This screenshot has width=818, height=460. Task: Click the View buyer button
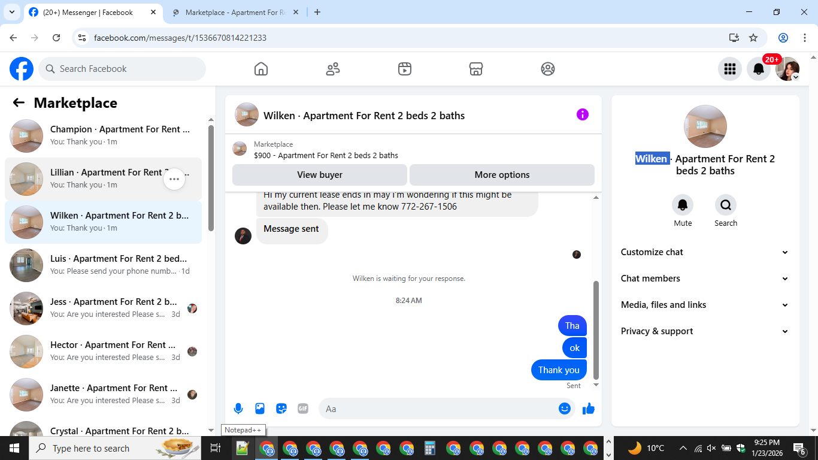pos(320,175)
